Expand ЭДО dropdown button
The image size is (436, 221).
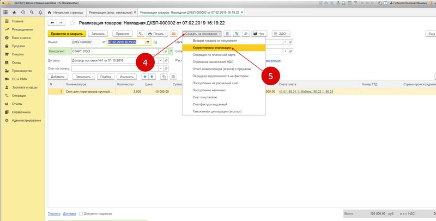tap(281, 34)
